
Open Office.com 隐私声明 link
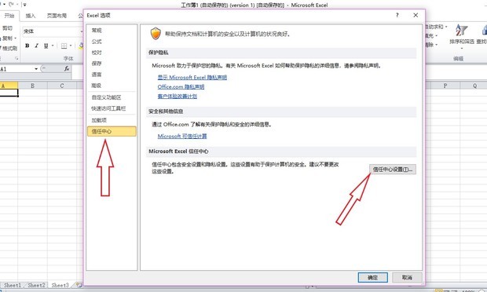click(181, 86)
